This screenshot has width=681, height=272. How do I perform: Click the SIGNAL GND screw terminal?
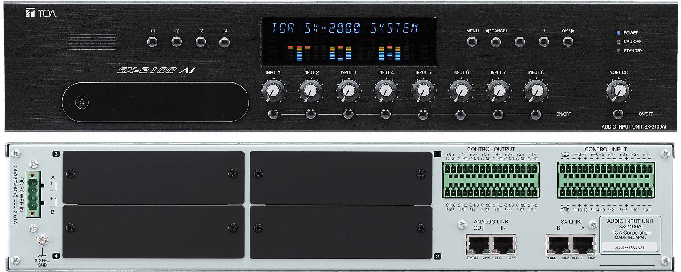point(42,240)
